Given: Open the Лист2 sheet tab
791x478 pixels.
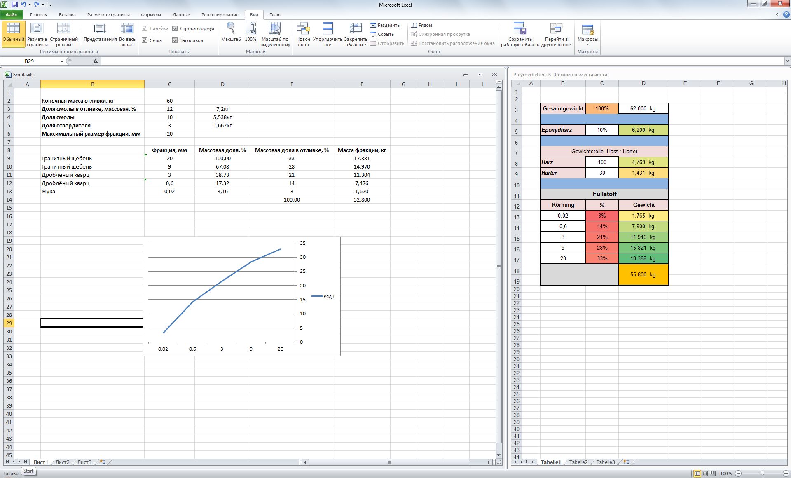Looking at the screenshot, I should [x=63, y=462].
